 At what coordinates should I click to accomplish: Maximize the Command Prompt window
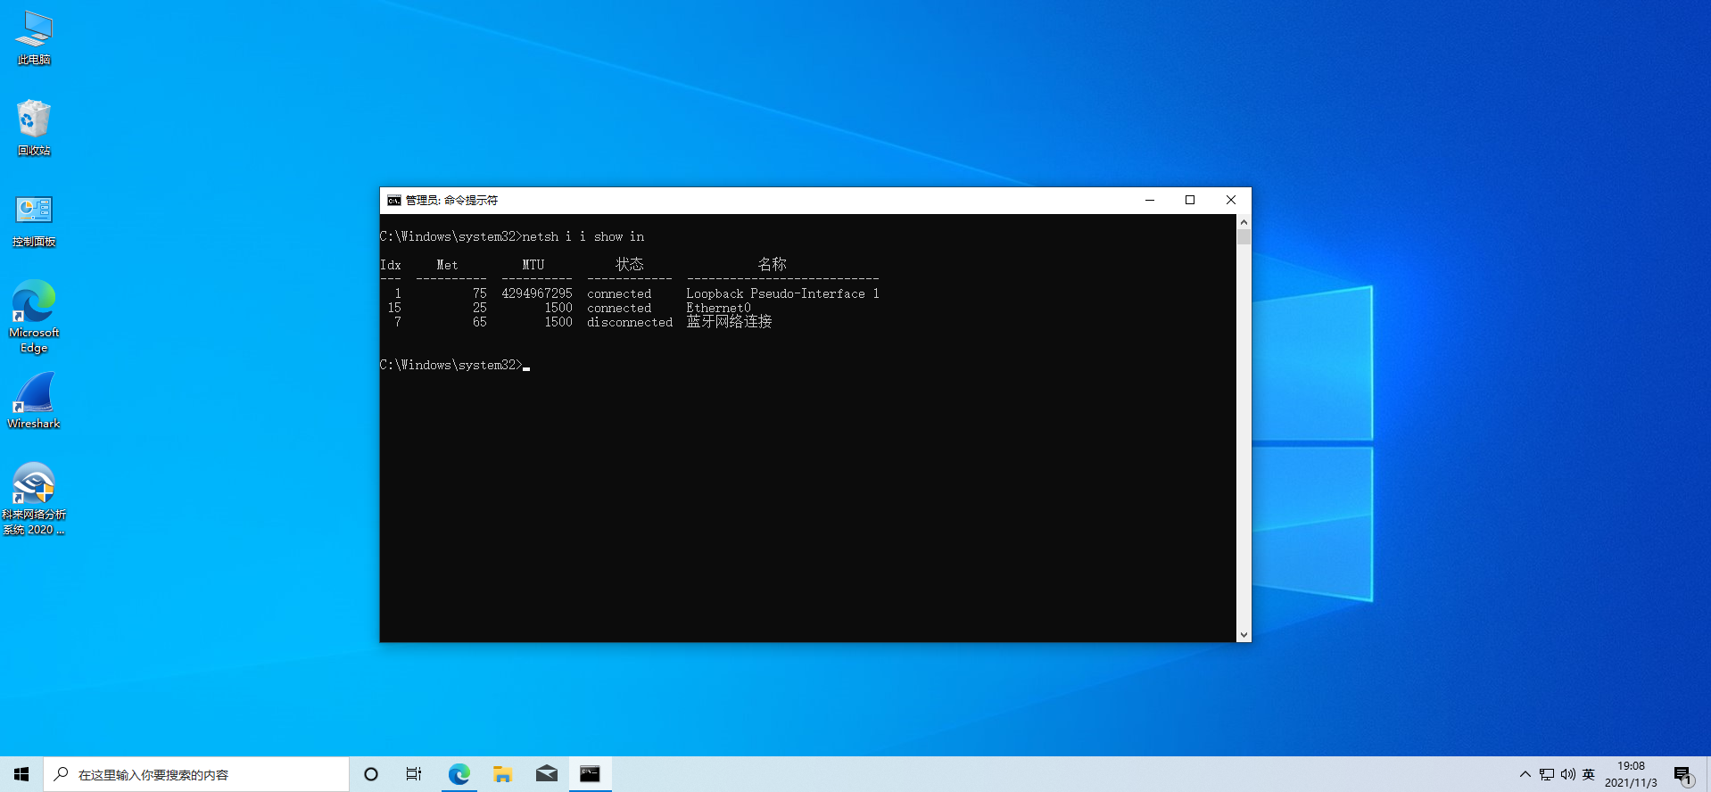click(1190, 201)
